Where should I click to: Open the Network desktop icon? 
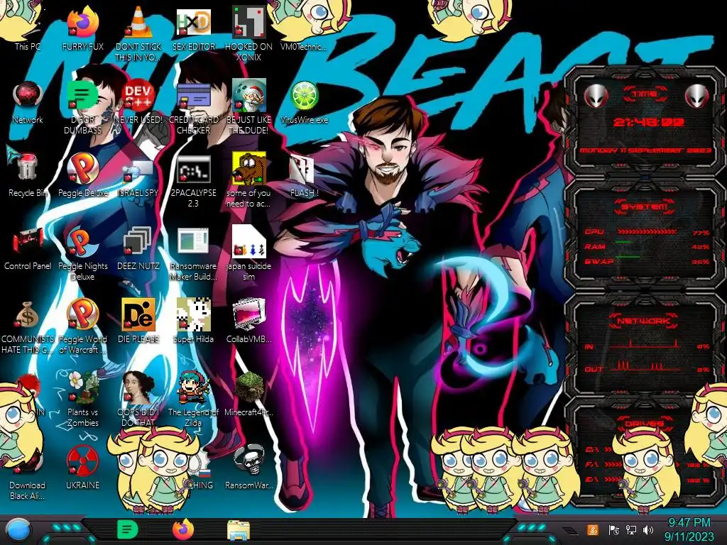click(x=28, y=102)
